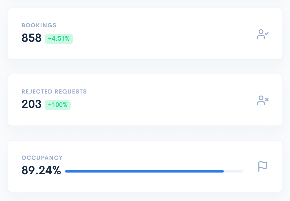
Task: Click the checkmark badge on the user icon
Action: (x=267, y=33)
